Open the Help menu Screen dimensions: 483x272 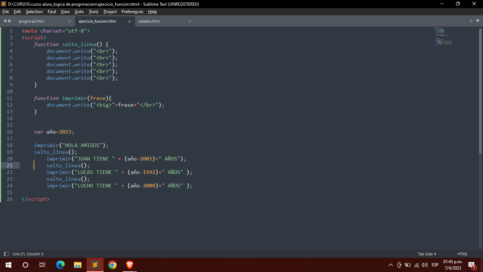(x=152, y=12)
